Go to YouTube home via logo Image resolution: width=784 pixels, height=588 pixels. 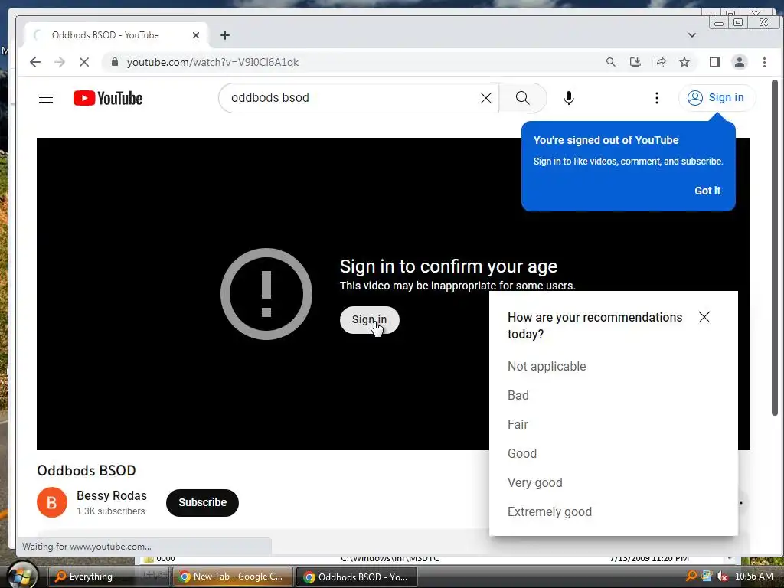[x=107, y=98]
